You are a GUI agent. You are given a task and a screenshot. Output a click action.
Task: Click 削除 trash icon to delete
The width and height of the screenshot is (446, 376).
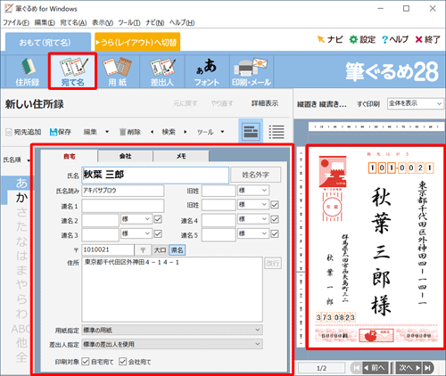pos(129,132)
